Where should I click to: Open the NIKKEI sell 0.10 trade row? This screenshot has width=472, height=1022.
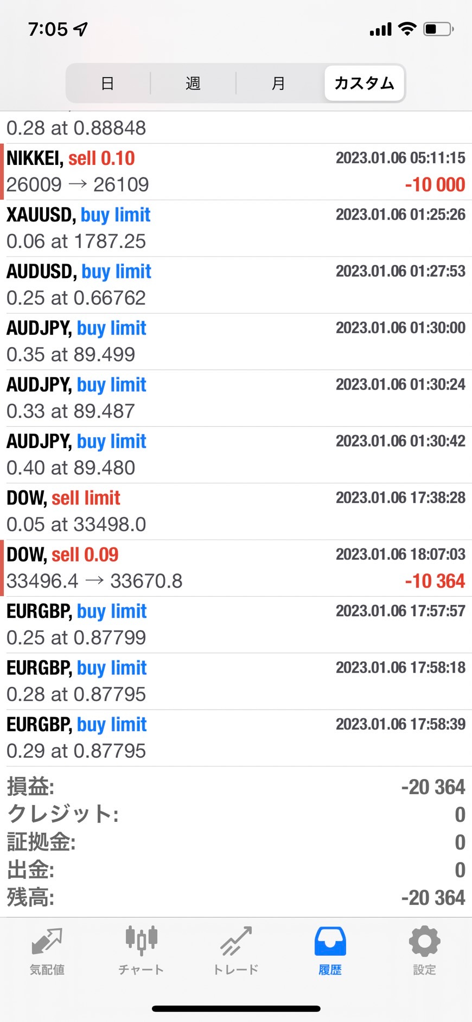[236, 171]
